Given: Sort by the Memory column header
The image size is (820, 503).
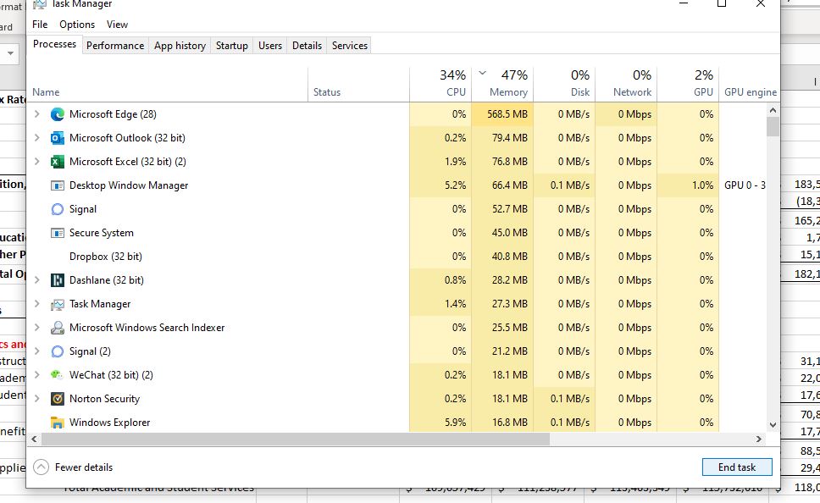Looking at the screenshot, I should (502, 84).
